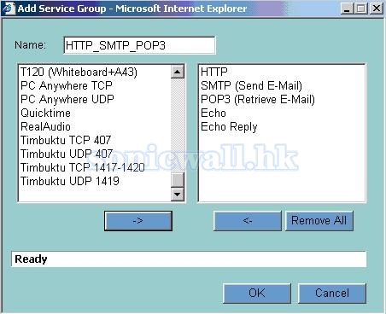Pick Timbuktu UDP 1419 entry
This screenshot has width=386, height=314.
(70, 181)
